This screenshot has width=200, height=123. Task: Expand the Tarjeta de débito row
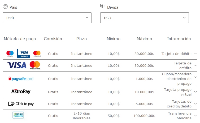point(195,54)
